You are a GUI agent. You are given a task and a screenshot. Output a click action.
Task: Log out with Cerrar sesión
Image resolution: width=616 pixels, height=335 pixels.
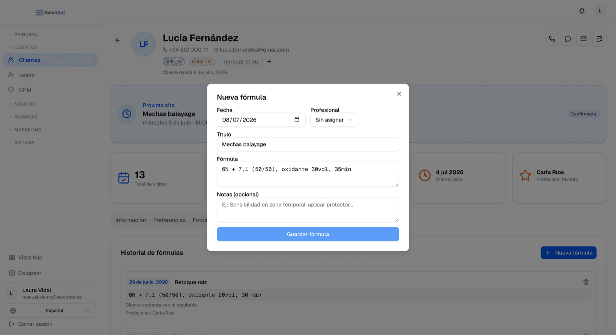(31, 324)
